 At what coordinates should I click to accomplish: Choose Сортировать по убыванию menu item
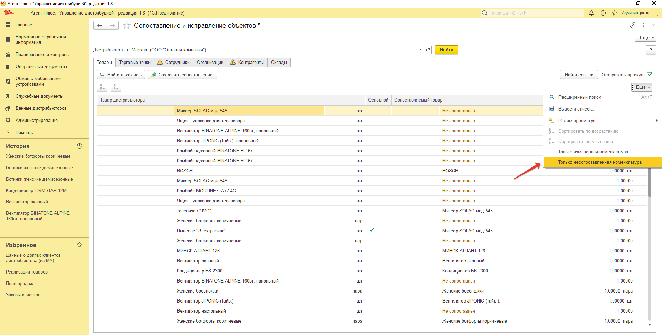click(603, 142)
